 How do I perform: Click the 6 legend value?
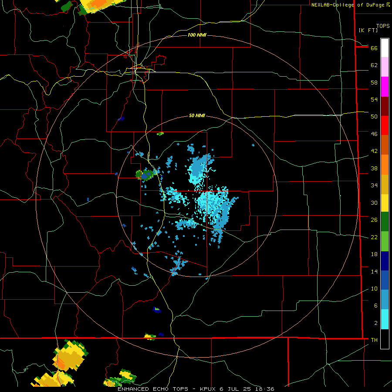tap(376, 306)
